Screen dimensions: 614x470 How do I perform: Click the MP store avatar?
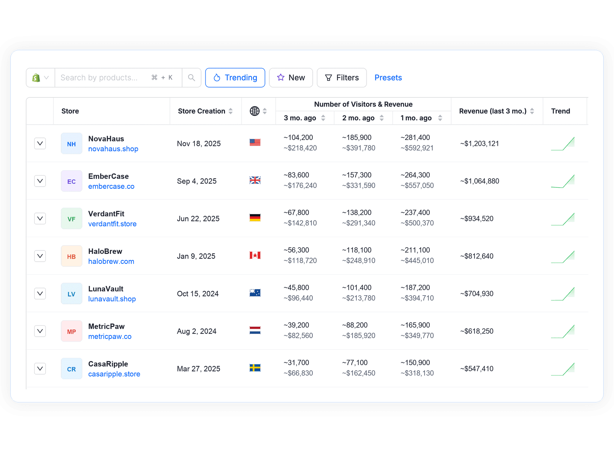(71, 331)
